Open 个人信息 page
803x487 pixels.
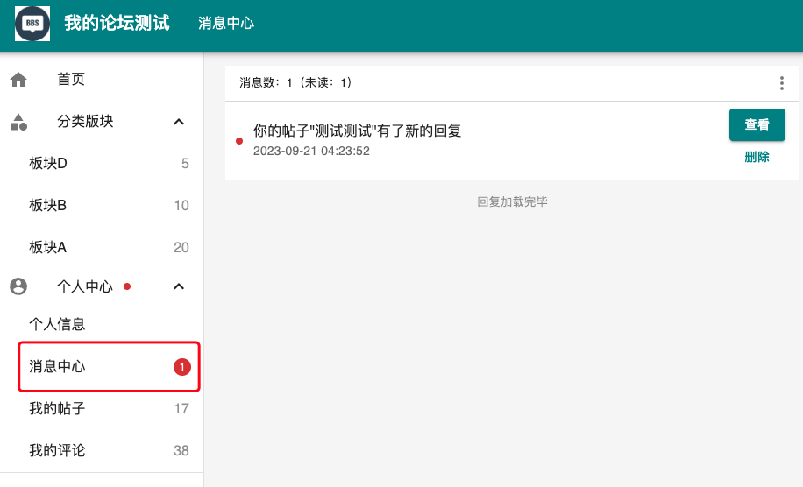[57, 325]
